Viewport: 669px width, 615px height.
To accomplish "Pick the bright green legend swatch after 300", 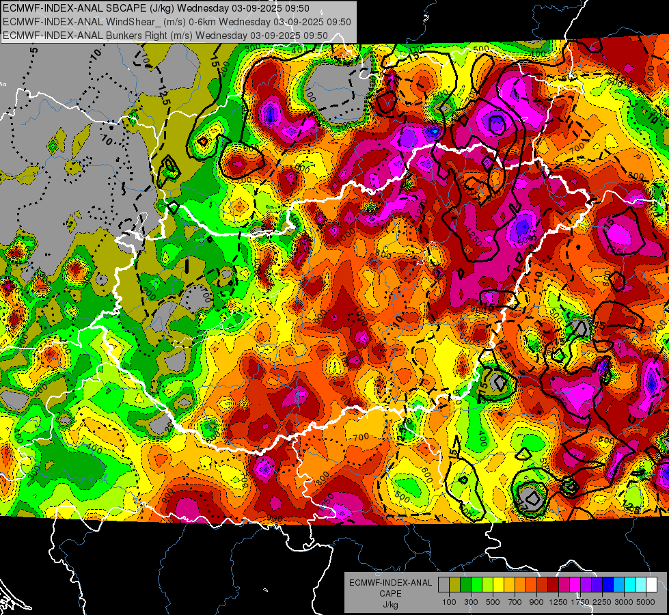I will click(476, 585).
